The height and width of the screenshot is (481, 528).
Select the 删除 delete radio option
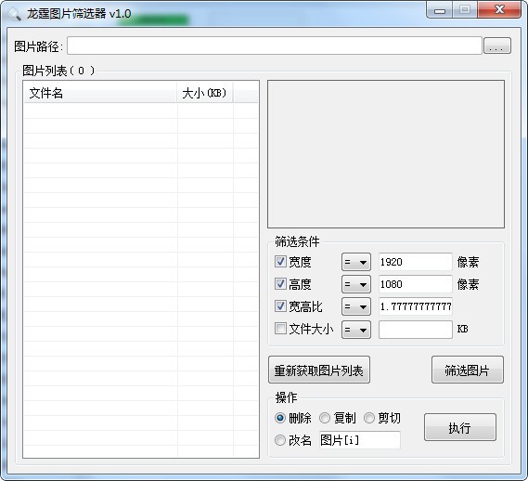coord(280,418)
